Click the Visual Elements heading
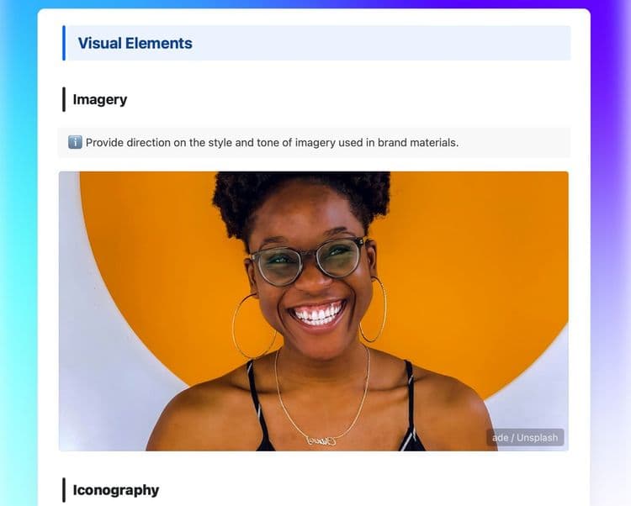The width and height of the screenshot is (631, 506). pyautogui.click(x=135, y=44)
